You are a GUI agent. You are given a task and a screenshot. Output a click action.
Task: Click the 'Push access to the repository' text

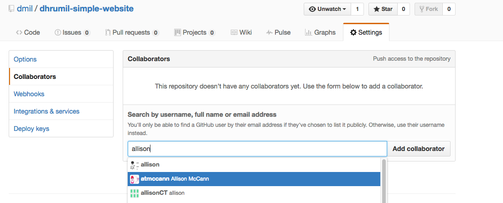(x=412, y=59)
